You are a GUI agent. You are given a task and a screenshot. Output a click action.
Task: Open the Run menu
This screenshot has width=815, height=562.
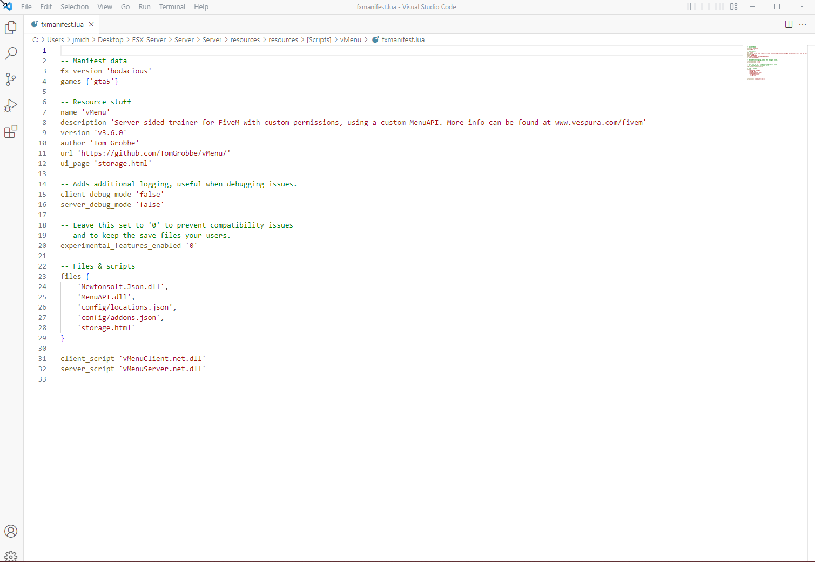click(x=144, y=6)
